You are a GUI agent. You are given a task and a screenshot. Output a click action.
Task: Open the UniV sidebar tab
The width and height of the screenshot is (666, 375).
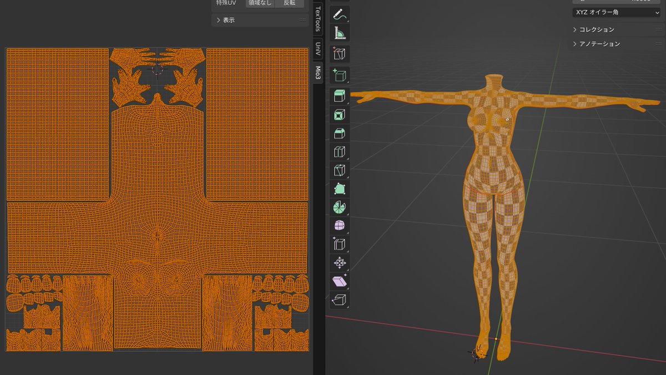pyautogui.click(x=318, y=48)
